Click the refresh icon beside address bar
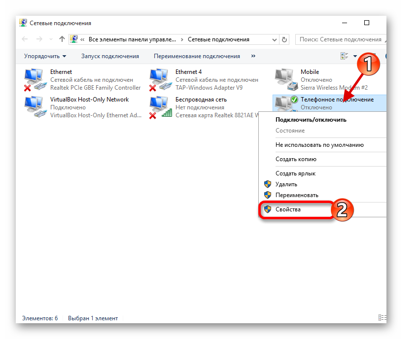Viewport: 418px width, 339px height. coord(284,39)
